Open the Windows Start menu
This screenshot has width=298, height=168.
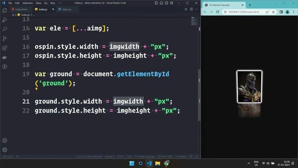132,163
